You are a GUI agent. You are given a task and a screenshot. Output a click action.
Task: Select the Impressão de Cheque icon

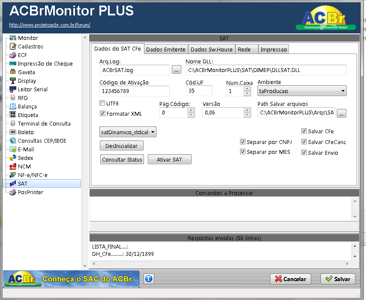coord(12,63)
